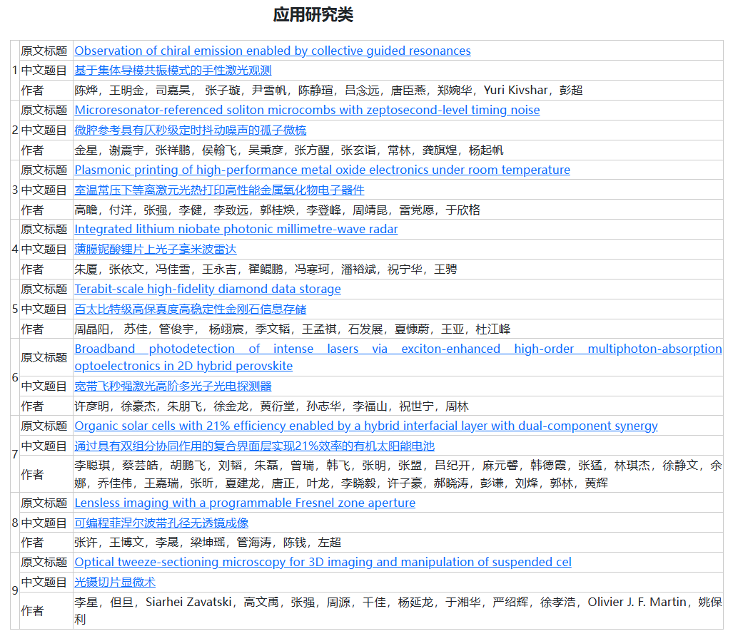
Task: Open the soliton microcombs zeptosecond timing noise link
Action: point(307,111)
